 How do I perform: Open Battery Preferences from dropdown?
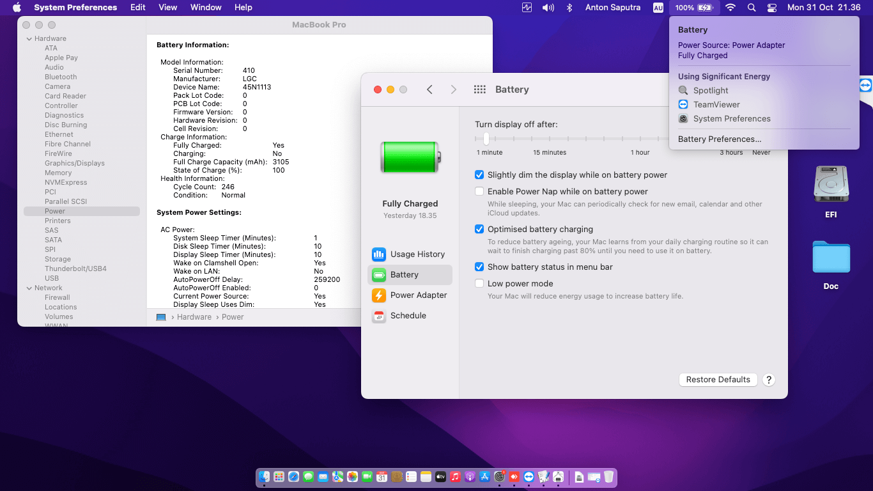(x=720, y=139)
